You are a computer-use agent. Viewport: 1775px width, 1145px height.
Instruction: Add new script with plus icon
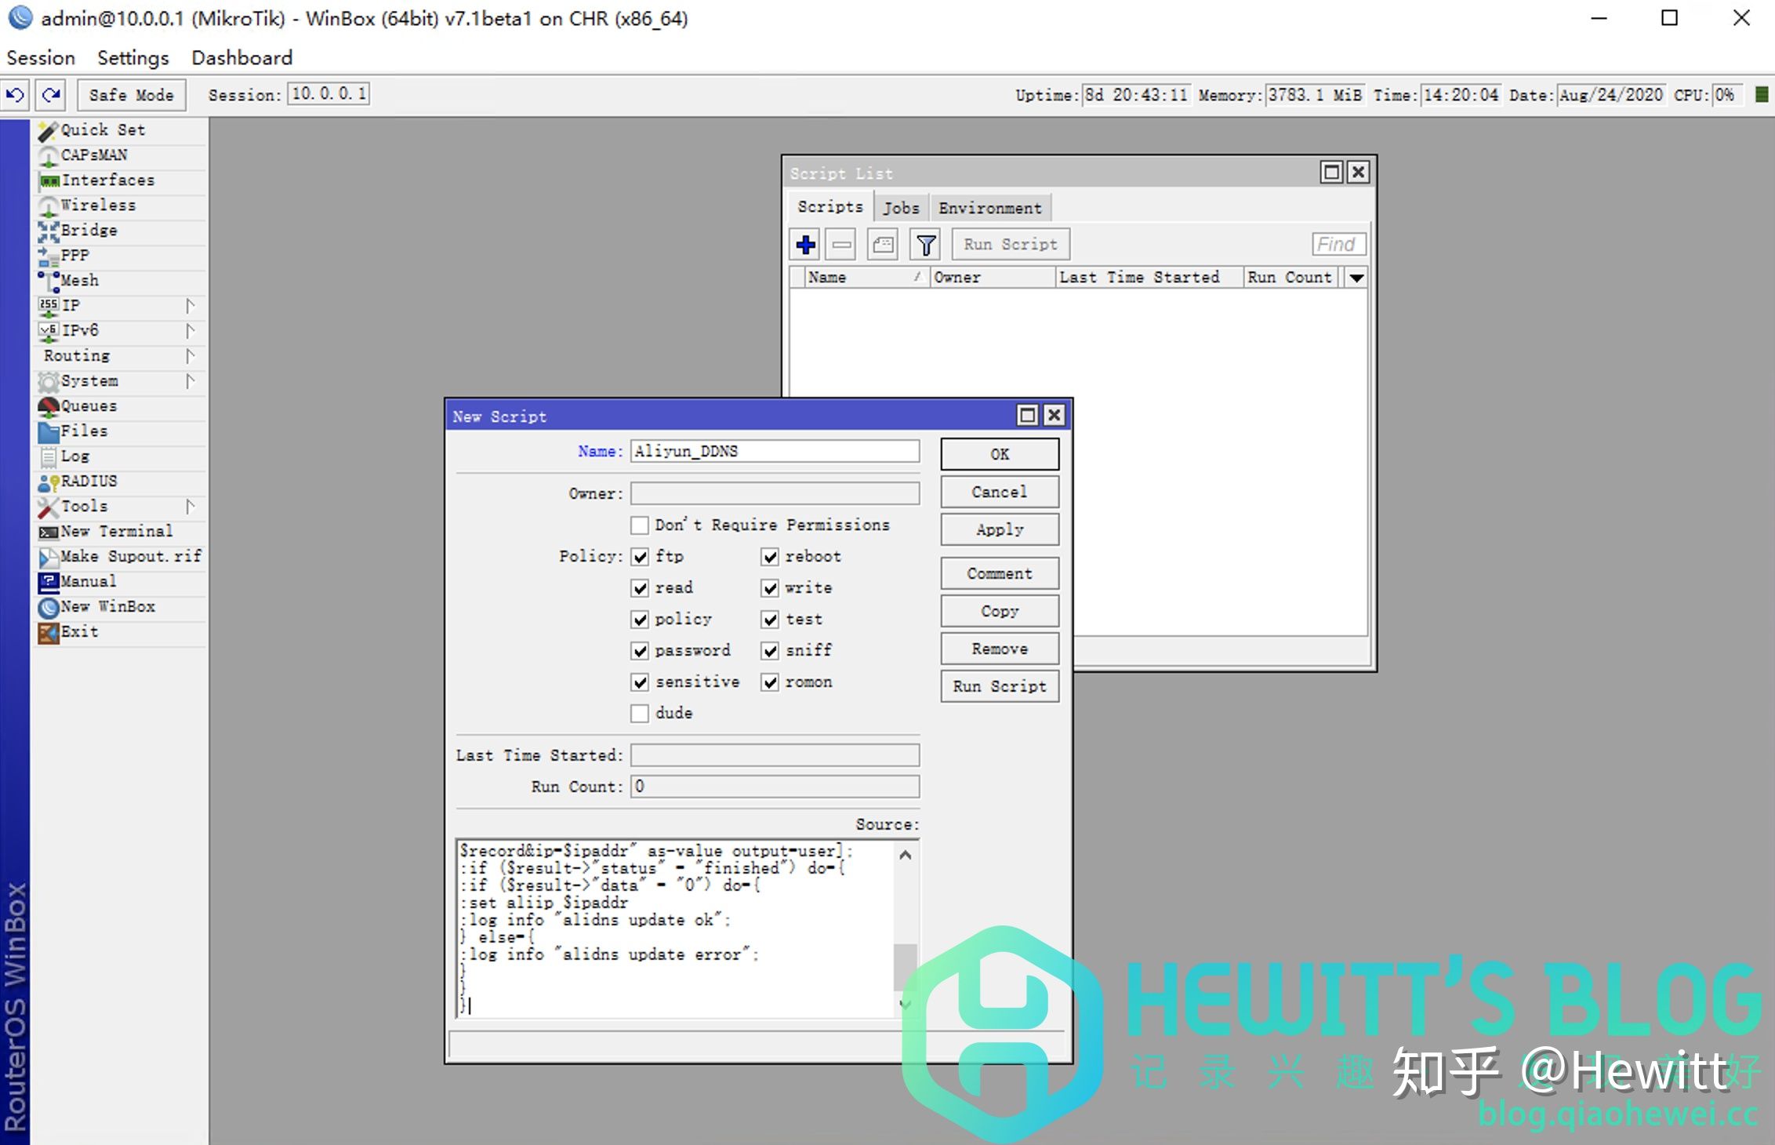[x=805, y=245]
